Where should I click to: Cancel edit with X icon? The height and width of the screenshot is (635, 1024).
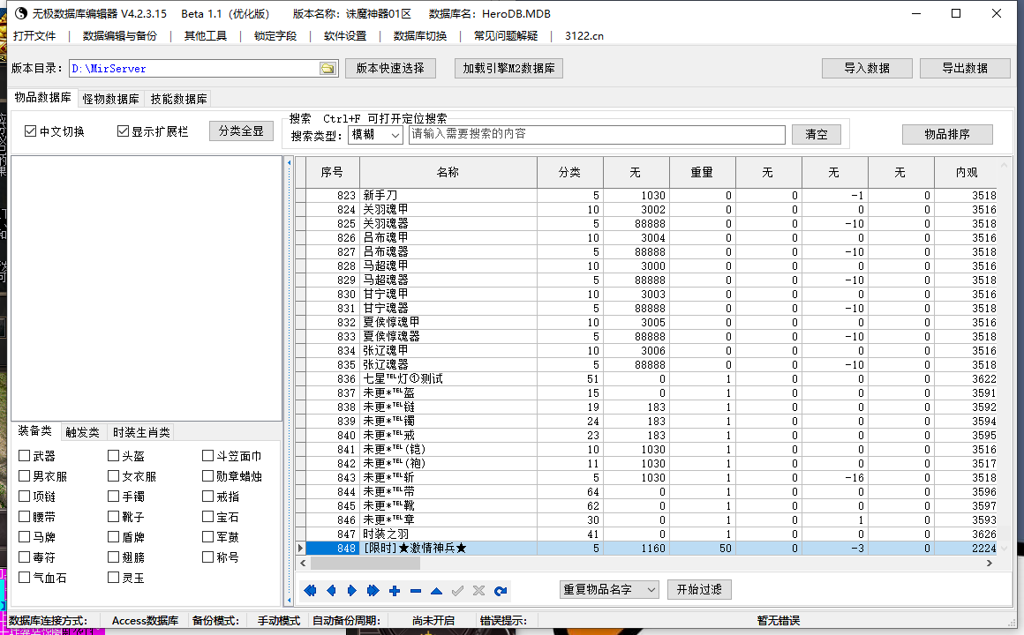tap(478, 591)
